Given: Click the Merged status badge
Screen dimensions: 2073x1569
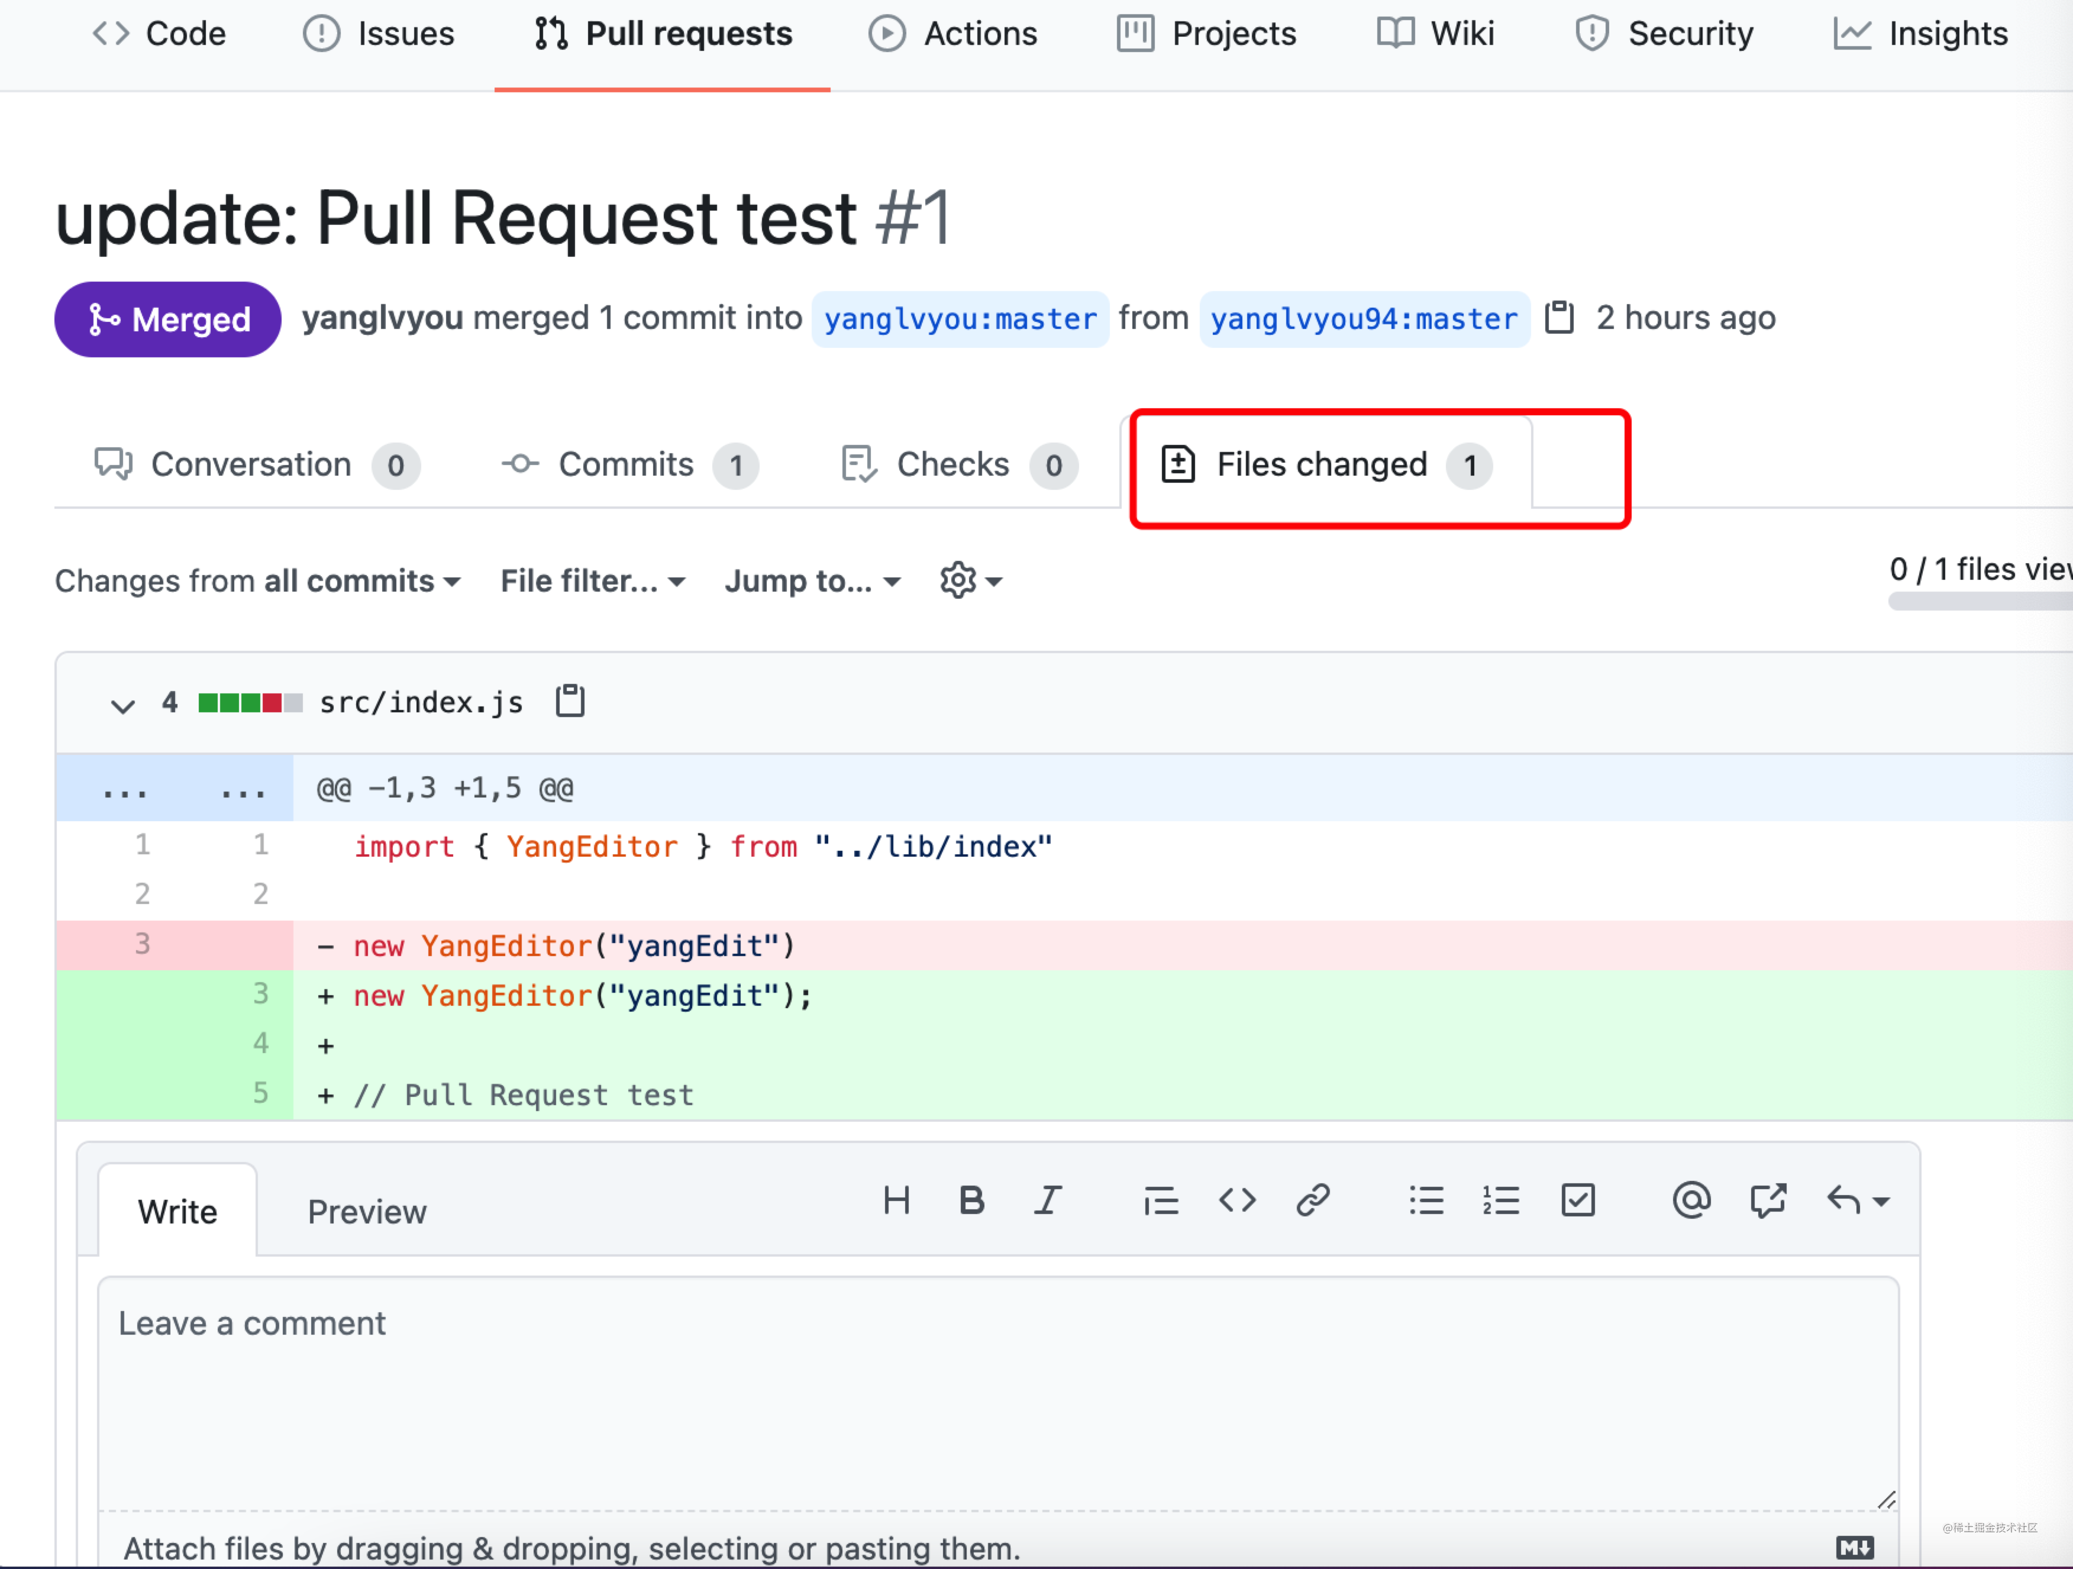Looking at the screenshot, I should coord(168,319).
